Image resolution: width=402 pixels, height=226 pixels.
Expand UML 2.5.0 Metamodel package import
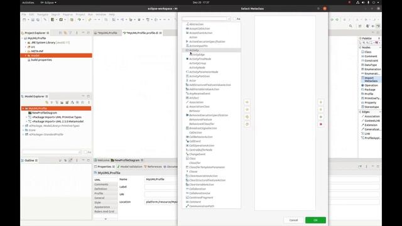(26, 121)
